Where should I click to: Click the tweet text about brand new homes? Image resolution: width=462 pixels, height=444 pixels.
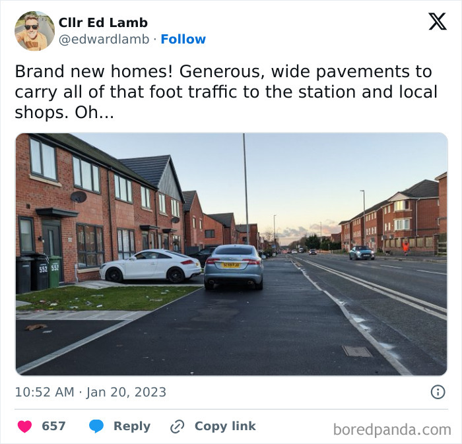[226, 92]
